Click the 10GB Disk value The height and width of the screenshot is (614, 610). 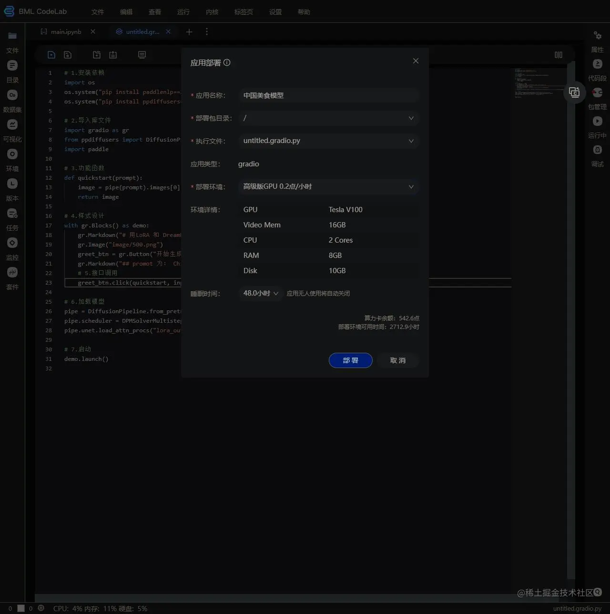point(337,271)
